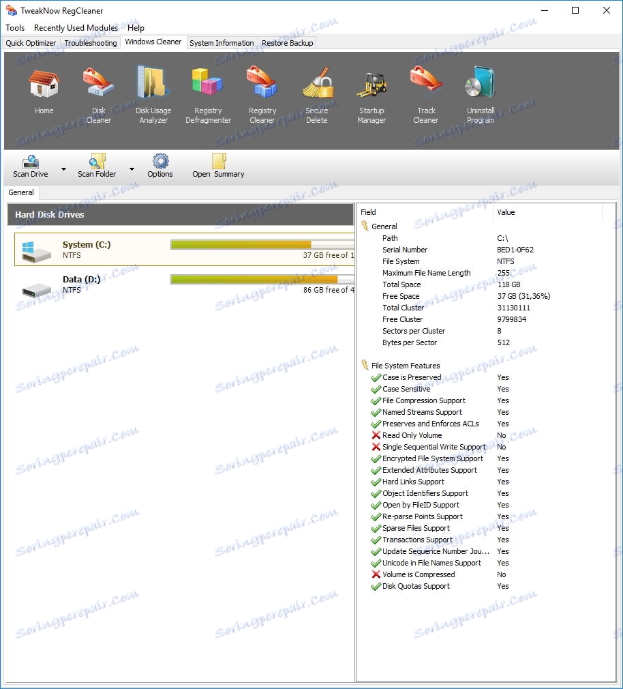Viewport: 623px width, 689px height.
Task: Collapse the File System Features group
Action: (365, 365)
